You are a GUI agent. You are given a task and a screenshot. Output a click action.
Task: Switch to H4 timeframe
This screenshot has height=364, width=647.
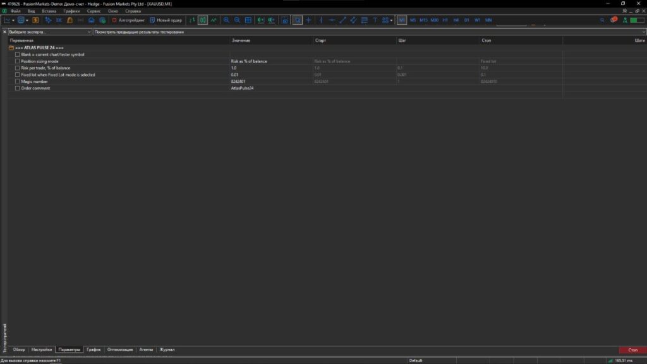tap(456, 20)
